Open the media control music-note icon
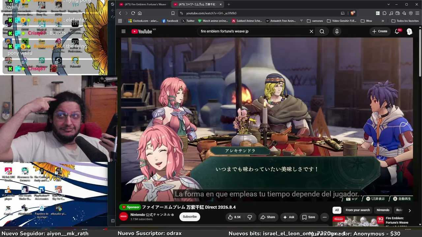The image size is (422, 237). point(391,13)
